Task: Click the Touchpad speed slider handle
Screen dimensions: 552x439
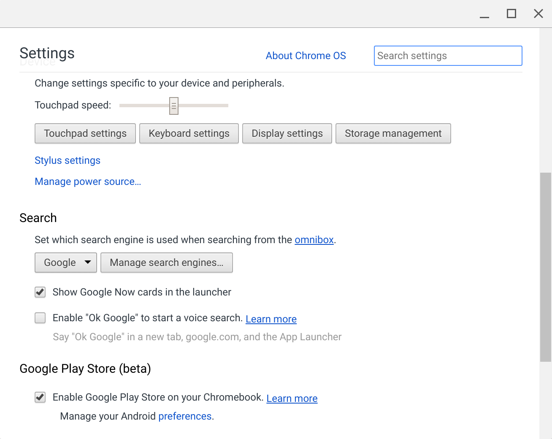Action: point(174,106)
